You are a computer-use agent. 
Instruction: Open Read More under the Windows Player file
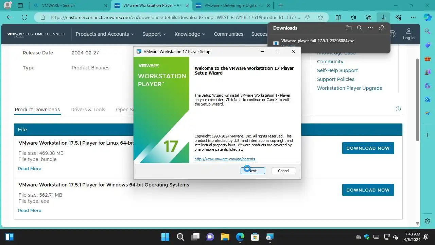pos(30,210)
